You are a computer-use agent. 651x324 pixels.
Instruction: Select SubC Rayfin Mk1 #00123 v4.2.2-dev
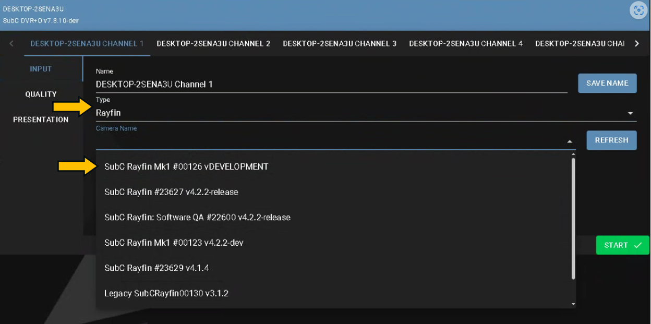point(174,243)
